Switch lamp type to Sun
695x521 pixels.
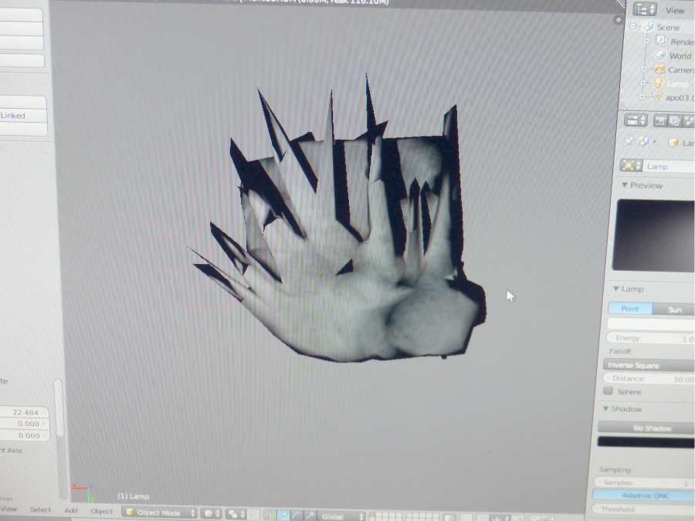[x=673, y=309]
